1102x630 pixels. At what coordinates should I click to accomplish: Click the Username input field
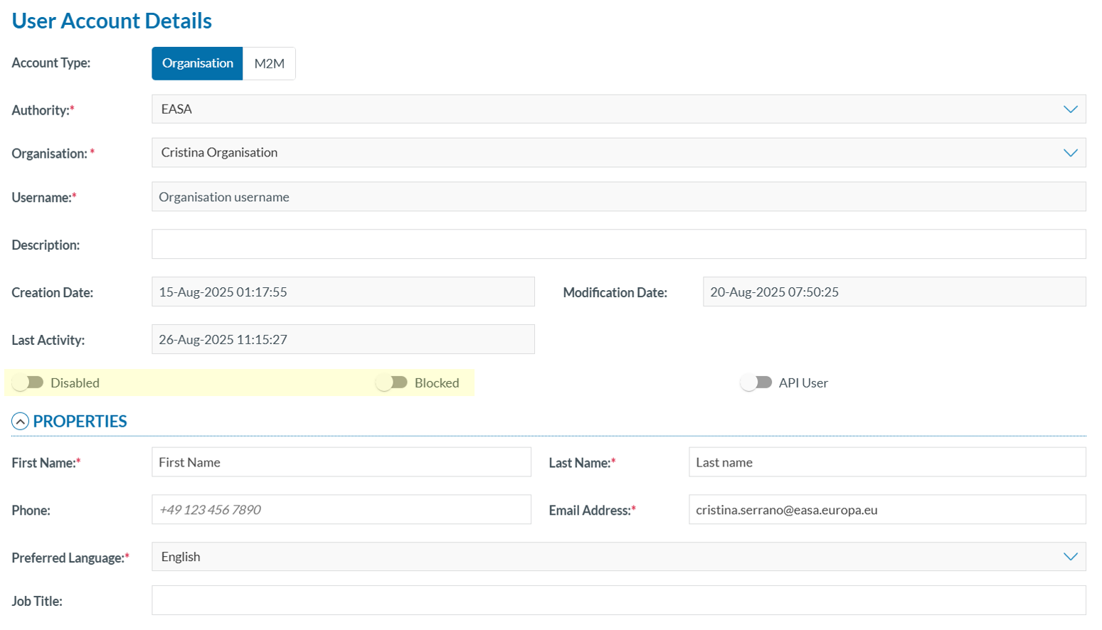[618, 197]
